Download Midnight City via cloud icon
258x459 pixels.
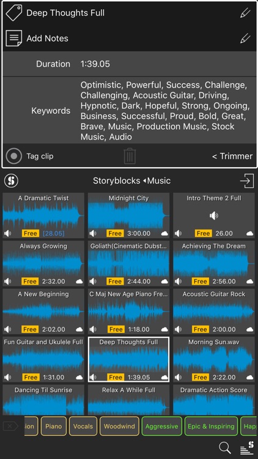(164, 233)
